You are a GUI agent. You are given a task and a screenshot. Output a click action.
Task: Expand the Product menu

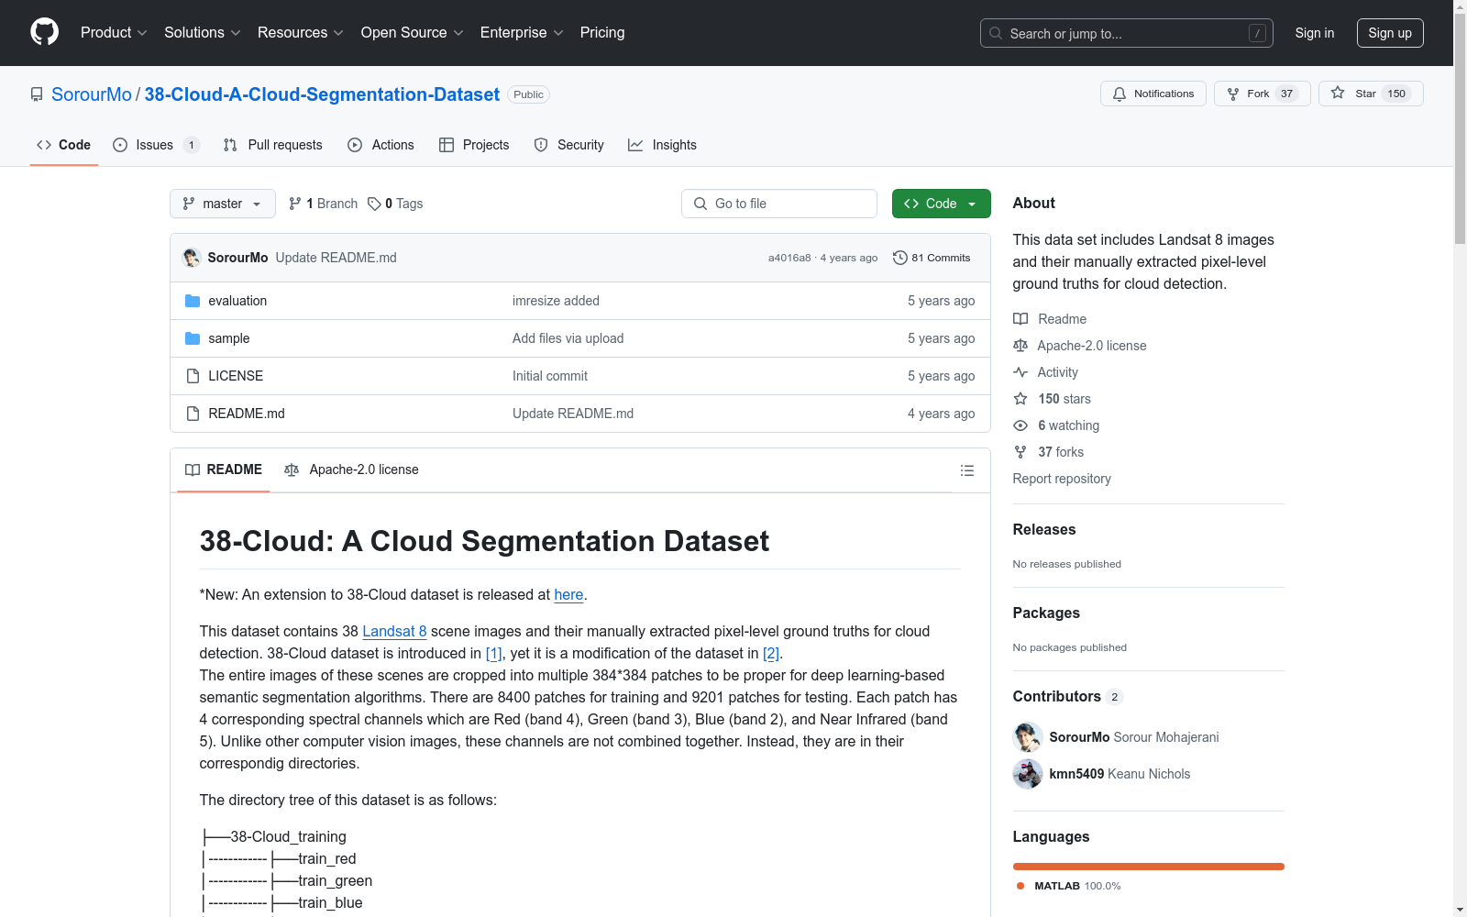pyautogui.click(x=114, y=33)
